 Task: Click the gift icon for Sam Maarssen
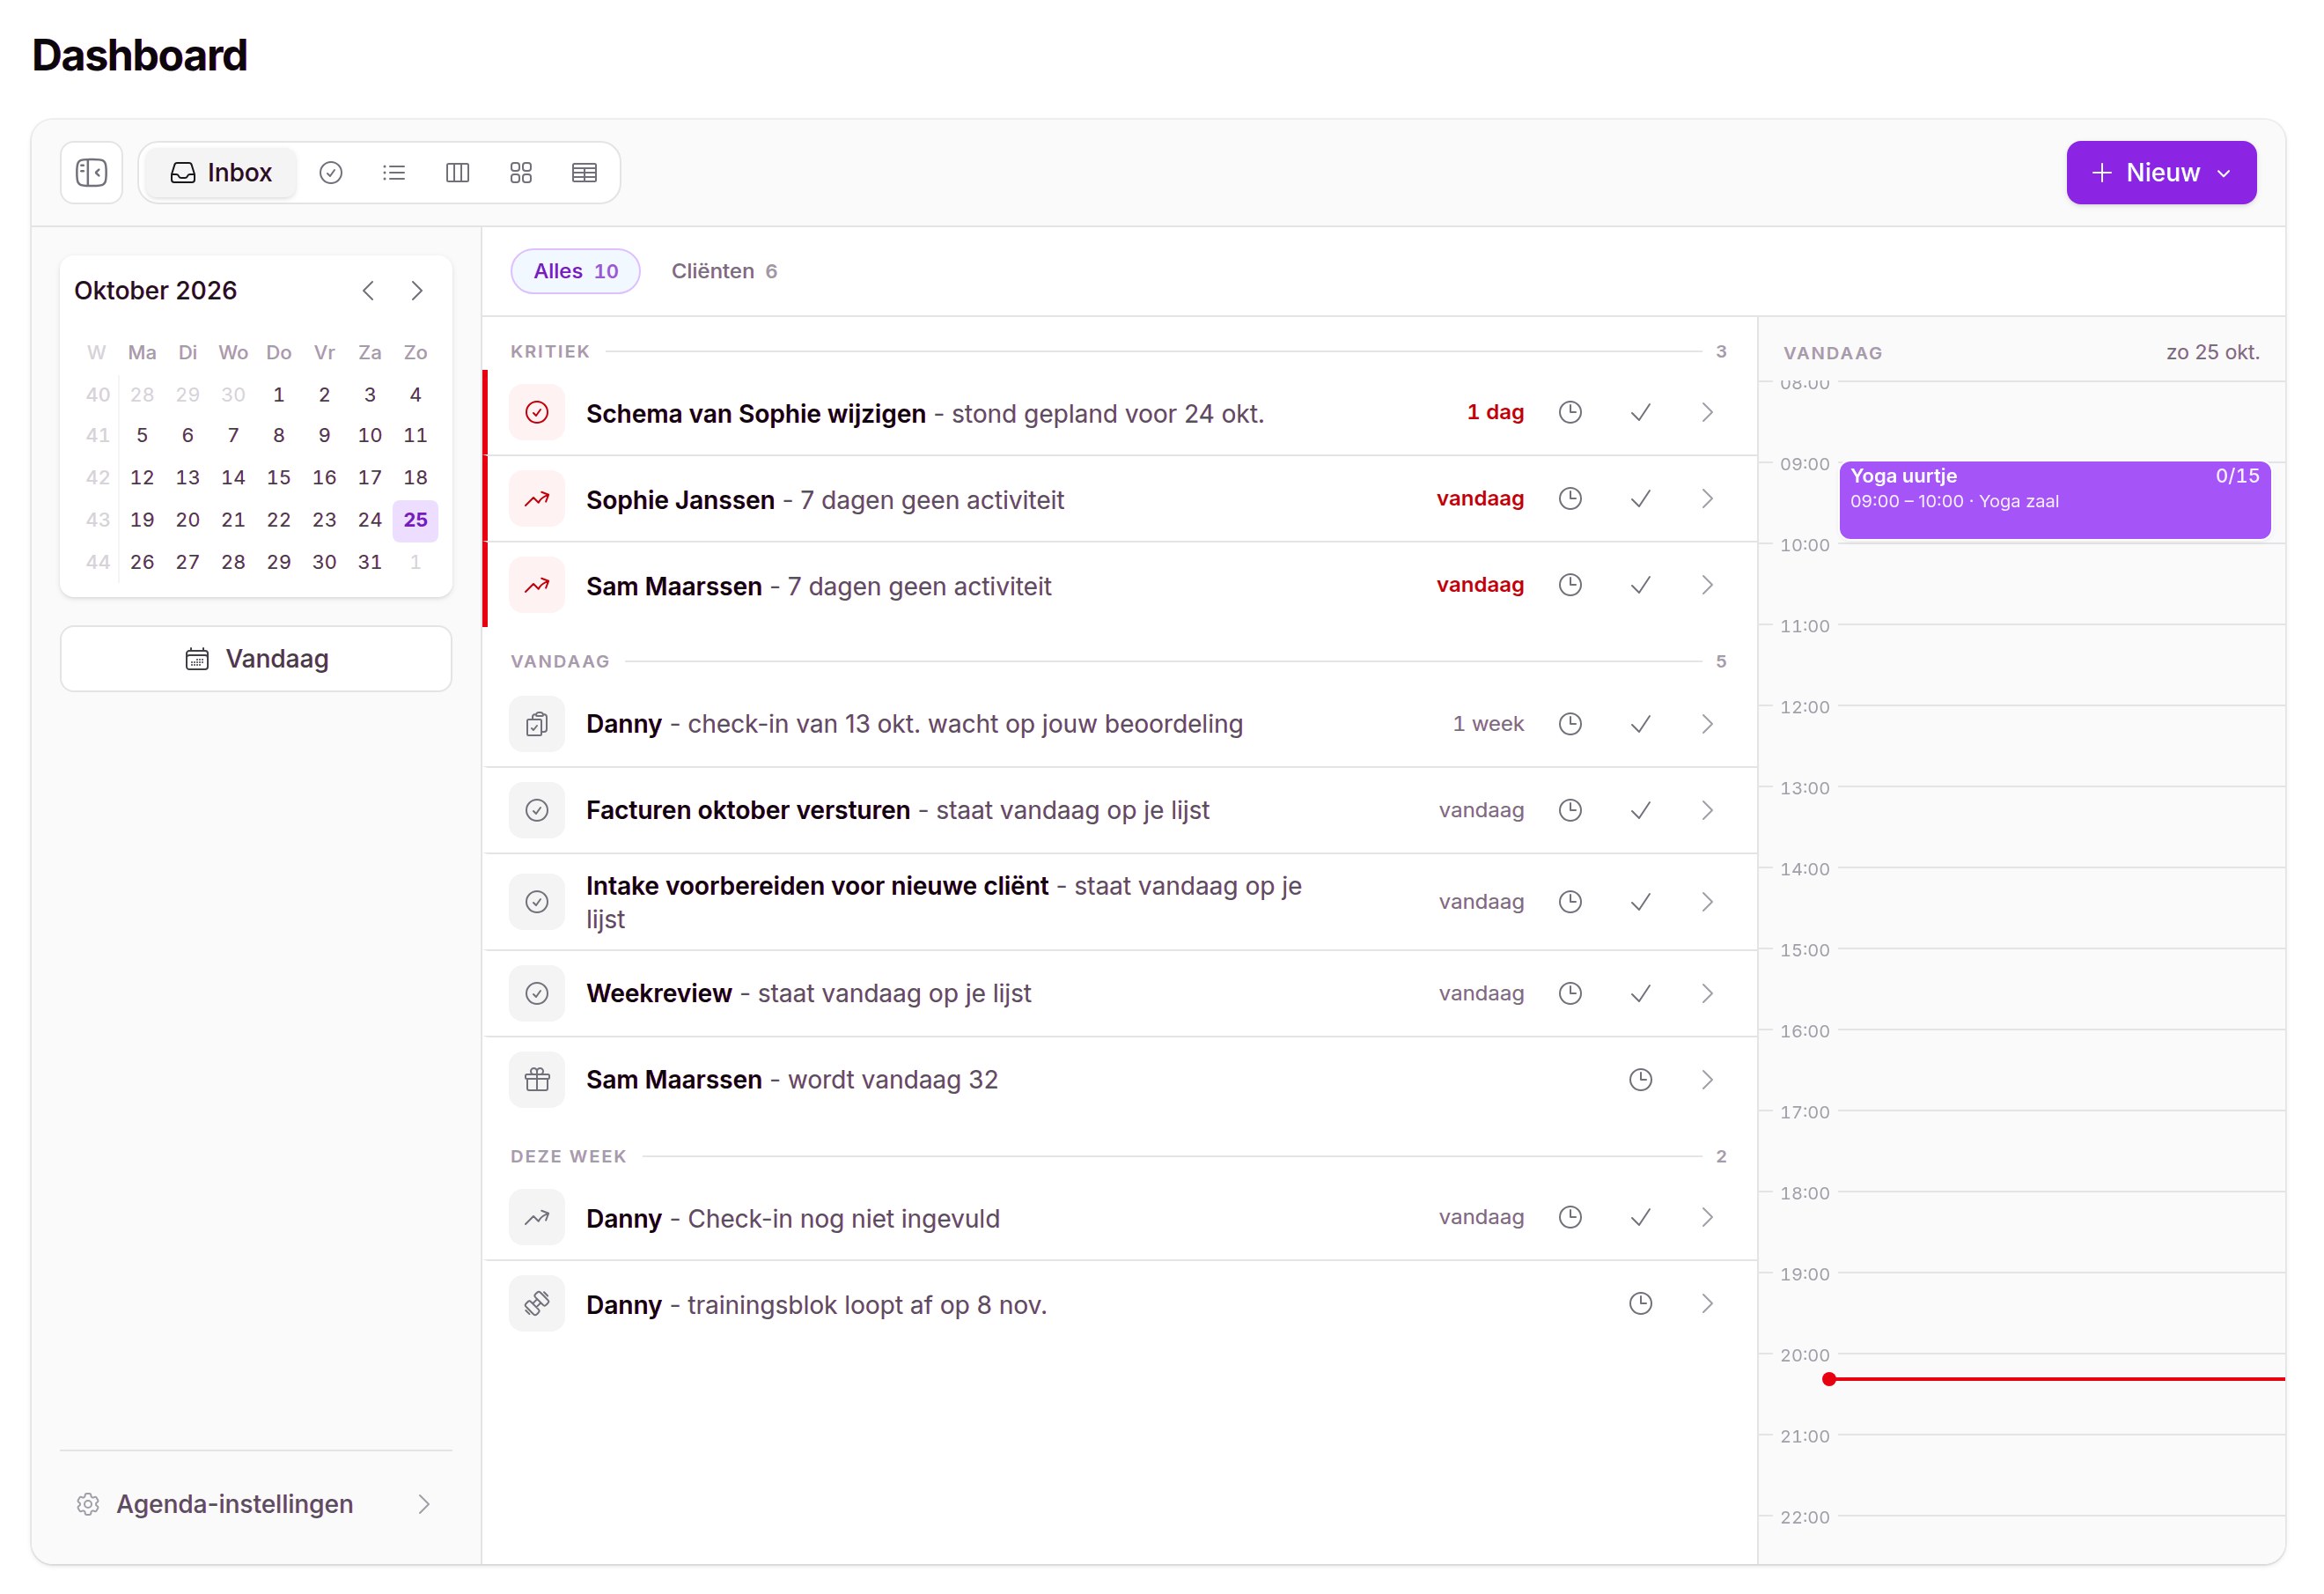click(x=537, y=1079)
